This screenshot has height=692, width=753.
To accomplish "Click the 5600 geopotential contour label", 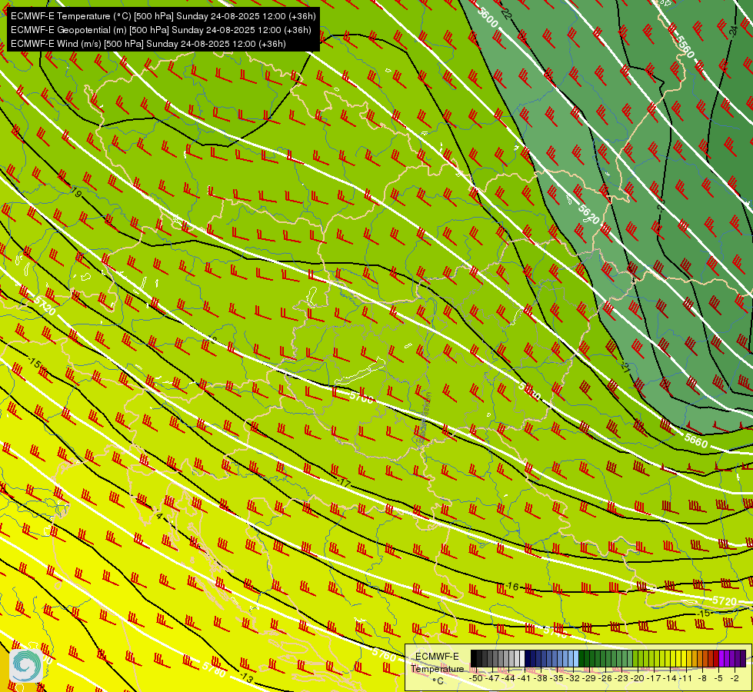I will (x=488, y=18).
